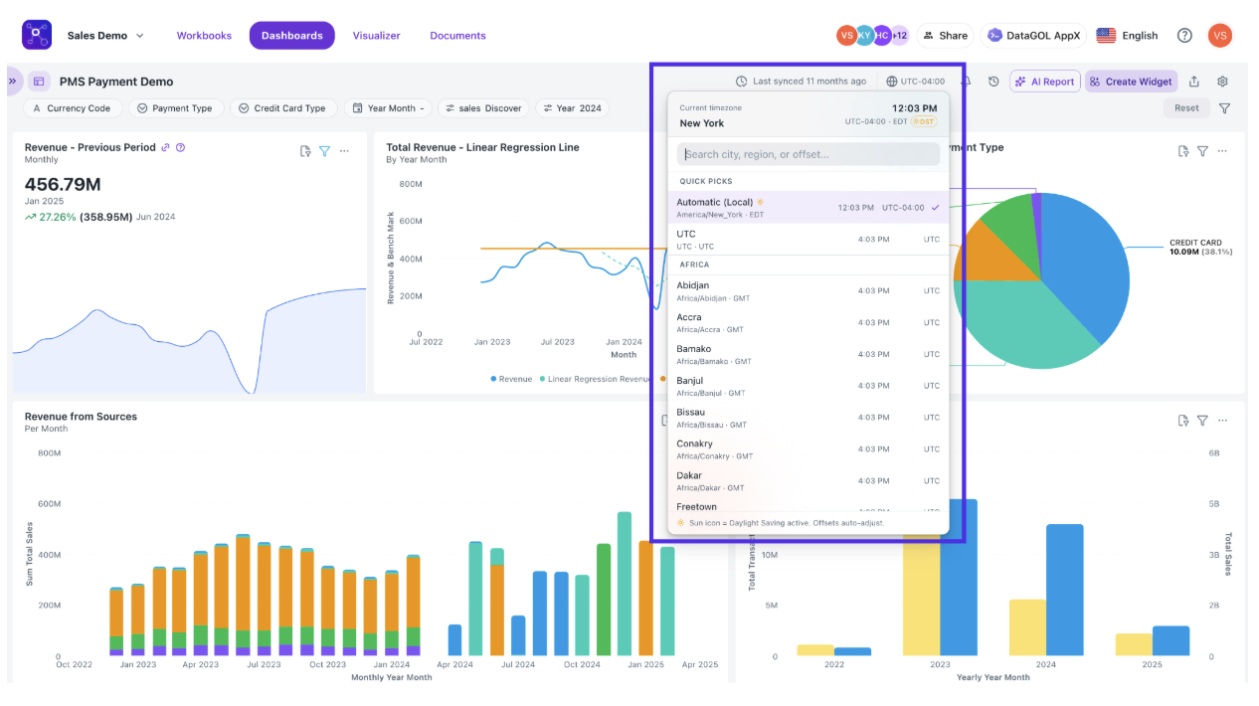1259x706 pixels.
Task: Open the sync history clock icon
Action: point(993,82)
